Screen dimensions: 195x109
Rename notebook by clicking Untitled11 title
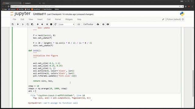39,14
